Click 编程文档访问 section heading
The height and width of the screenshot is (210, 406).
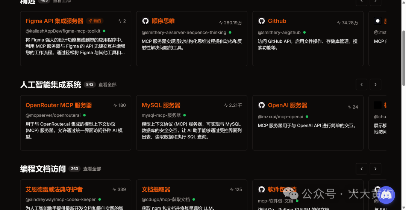point(43,169)
